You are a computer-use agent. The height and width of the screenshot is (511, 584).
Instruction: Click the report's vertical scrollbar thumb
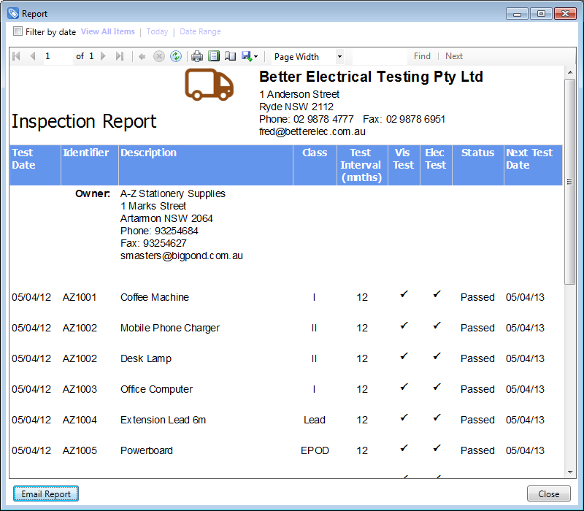point(569,181)
